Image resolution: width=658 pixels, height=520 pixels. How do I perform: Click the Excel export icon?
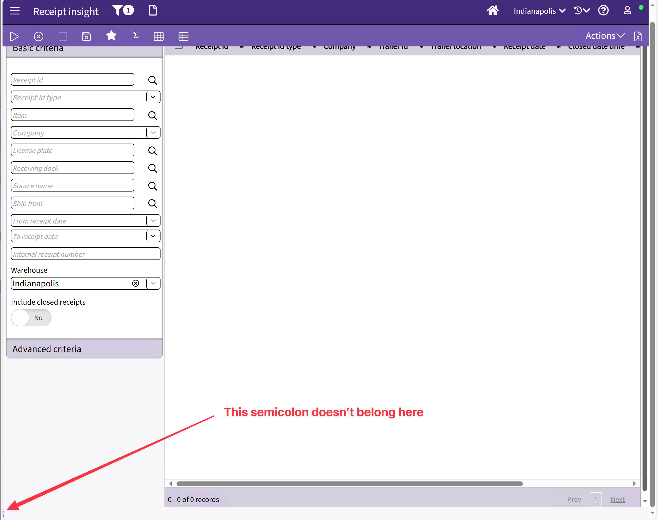point(638,37)
